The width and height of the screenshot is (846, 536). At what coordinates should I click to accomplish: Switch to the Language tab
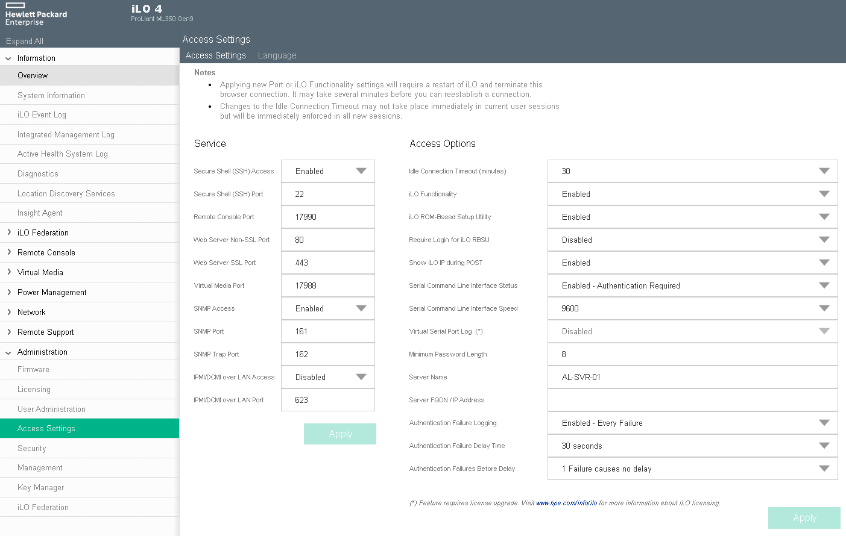(277, 55)
